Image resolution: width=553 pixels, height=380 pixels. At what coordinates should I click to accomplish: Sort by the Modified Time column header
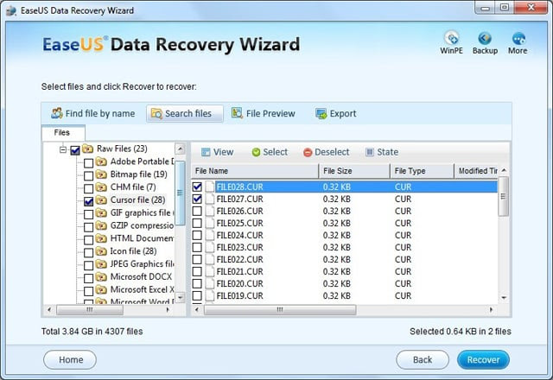pyautogui.click(x=476, y=171)
